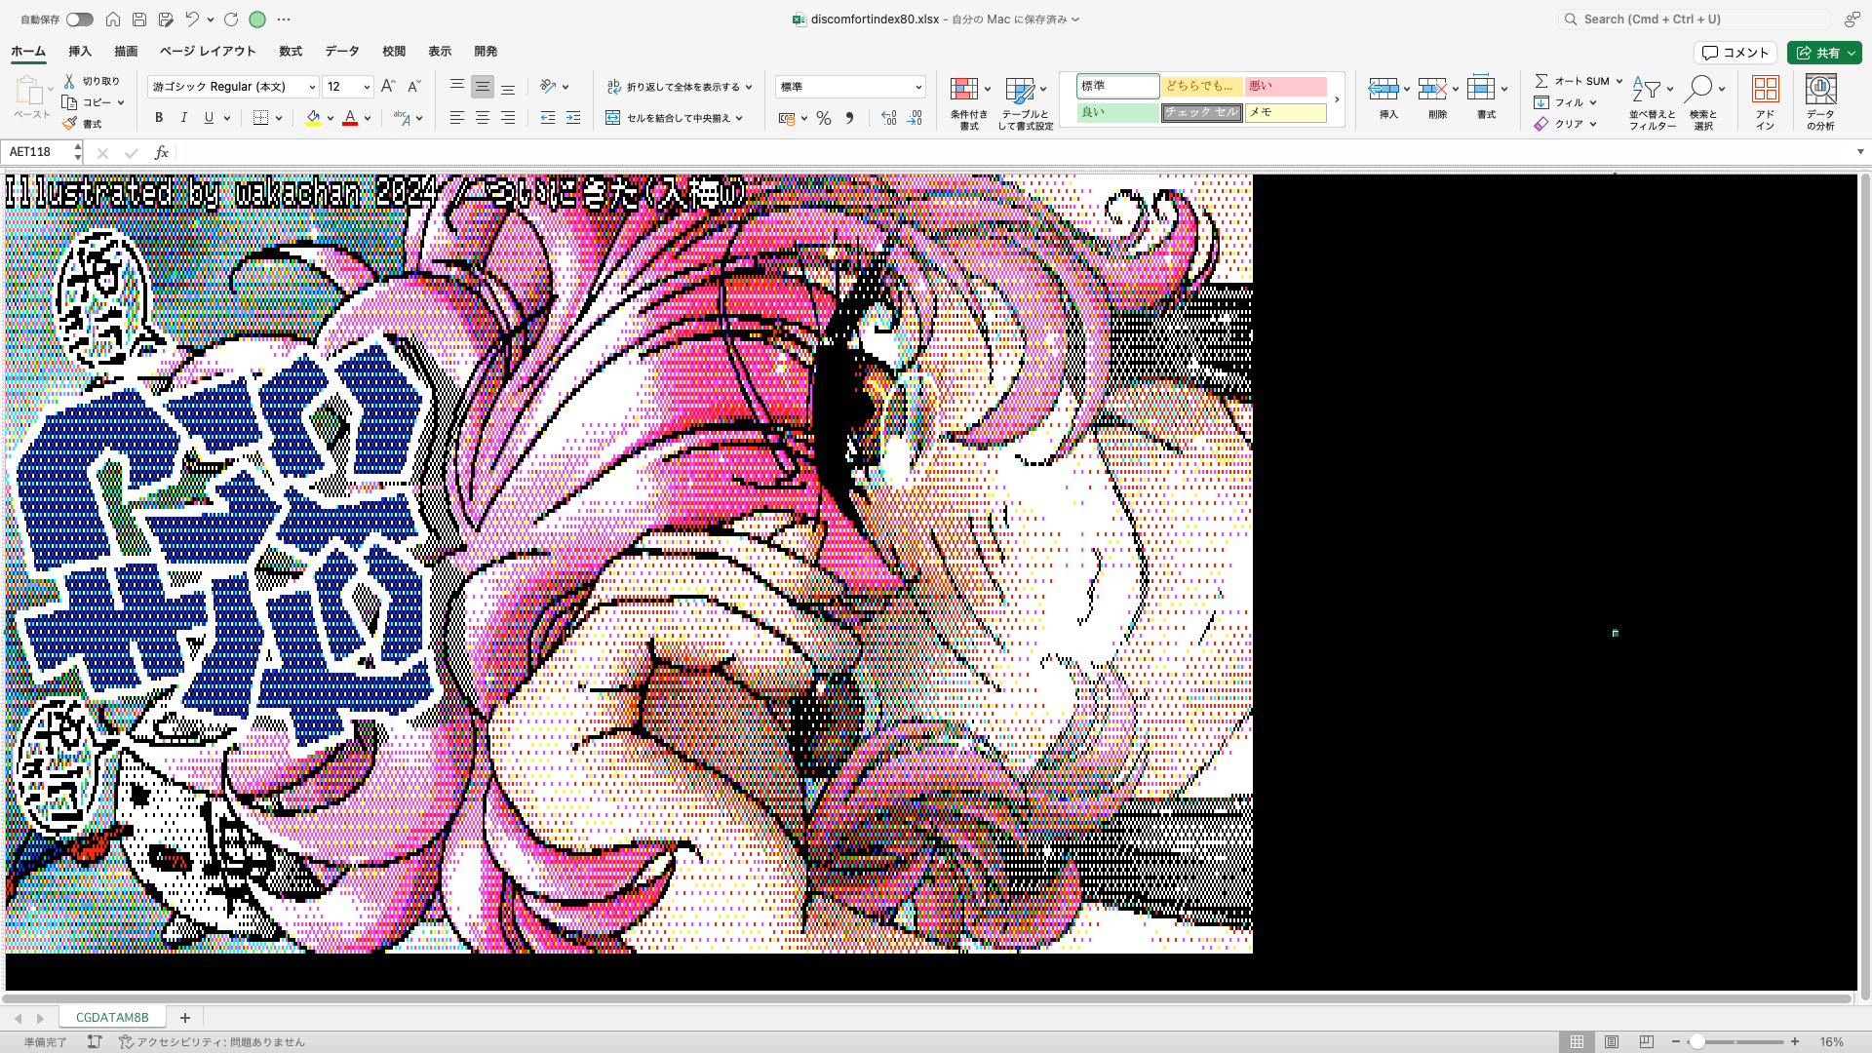Open the font size dropdown
This screenshot has width=1872, height=1053.
(x=368, y=87)
